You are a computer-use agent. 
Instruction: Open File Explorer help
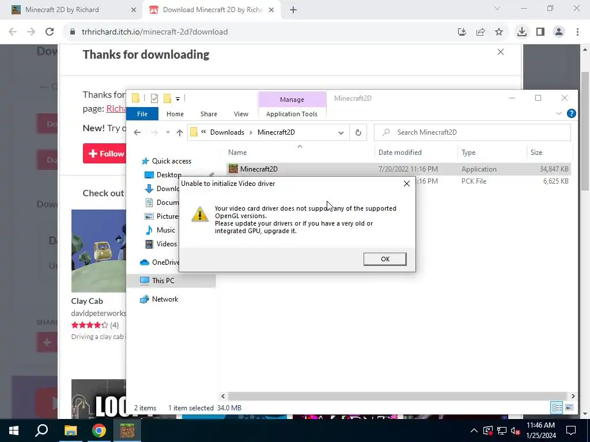click(571, 113)
